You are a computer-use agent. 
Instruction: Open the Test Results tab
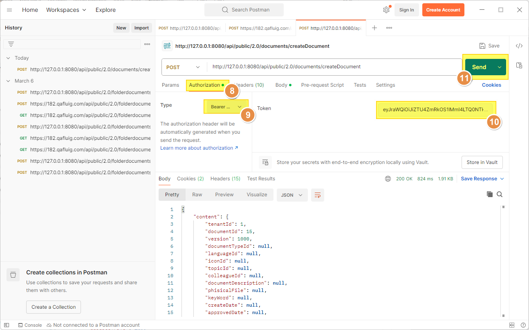tap(261, 179)
